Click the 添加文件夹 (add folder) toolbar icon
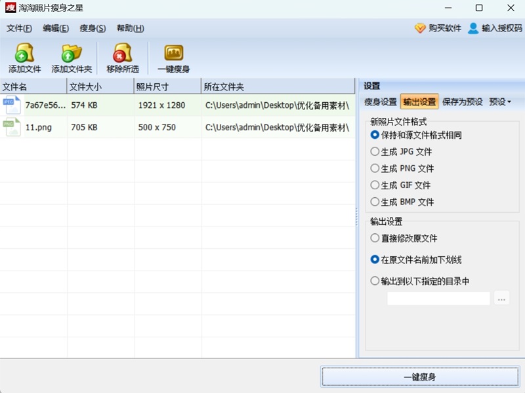 click(x=72, y=53)
